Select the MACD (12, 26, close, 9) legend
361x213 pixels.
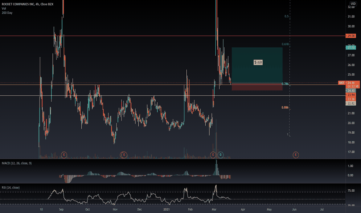pyautogui.click(x=17, y=163)
